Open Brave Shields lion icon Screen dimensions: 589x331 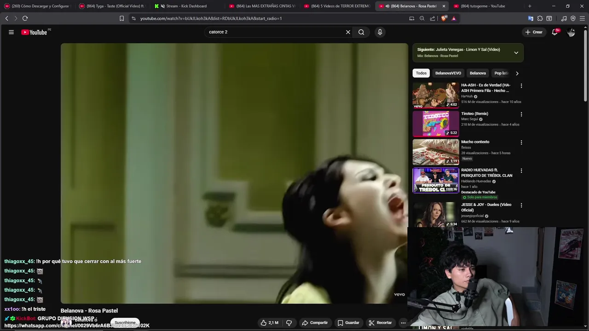[x=444, y=18]
